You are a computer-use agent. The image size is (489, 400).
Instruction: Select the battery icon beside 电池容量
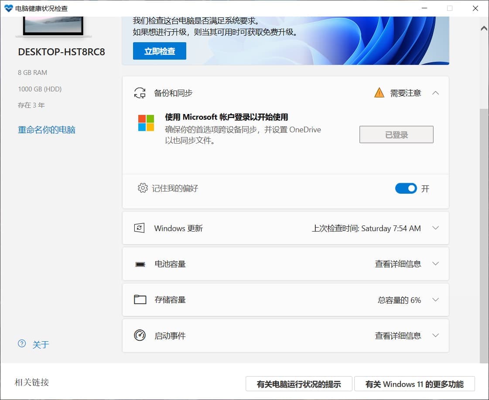[x=140, y=264]
